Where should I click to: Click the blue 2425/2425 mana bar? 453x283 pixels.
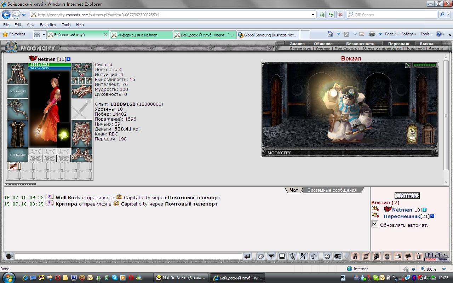[x=50, y=68]
